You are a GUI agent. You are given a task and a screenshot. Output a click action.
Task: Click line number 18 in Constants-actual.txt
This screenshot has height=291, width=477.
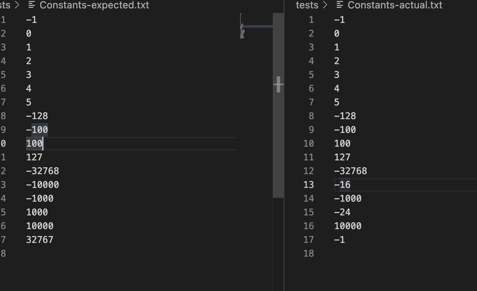click(308, 254)
